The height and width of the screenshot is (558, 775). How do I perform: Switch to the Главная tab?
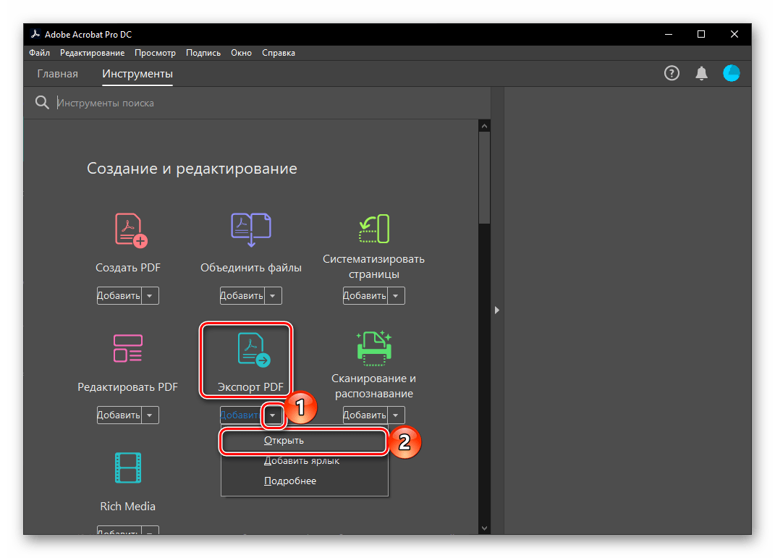(x=58, y=74)
